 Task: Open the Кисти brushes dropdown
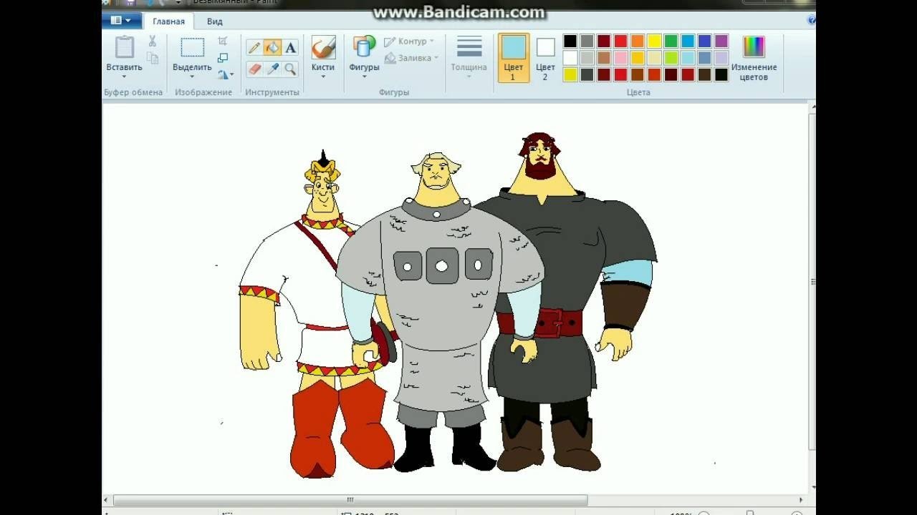(x=323, y=76)
